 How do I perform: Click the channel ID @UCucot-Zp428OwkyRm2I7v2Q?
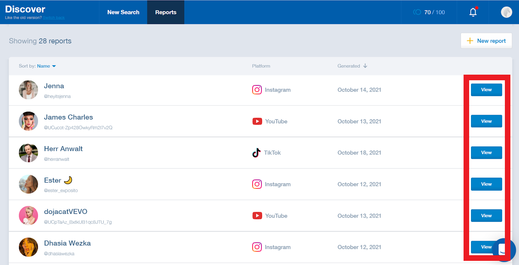[78, 128]
